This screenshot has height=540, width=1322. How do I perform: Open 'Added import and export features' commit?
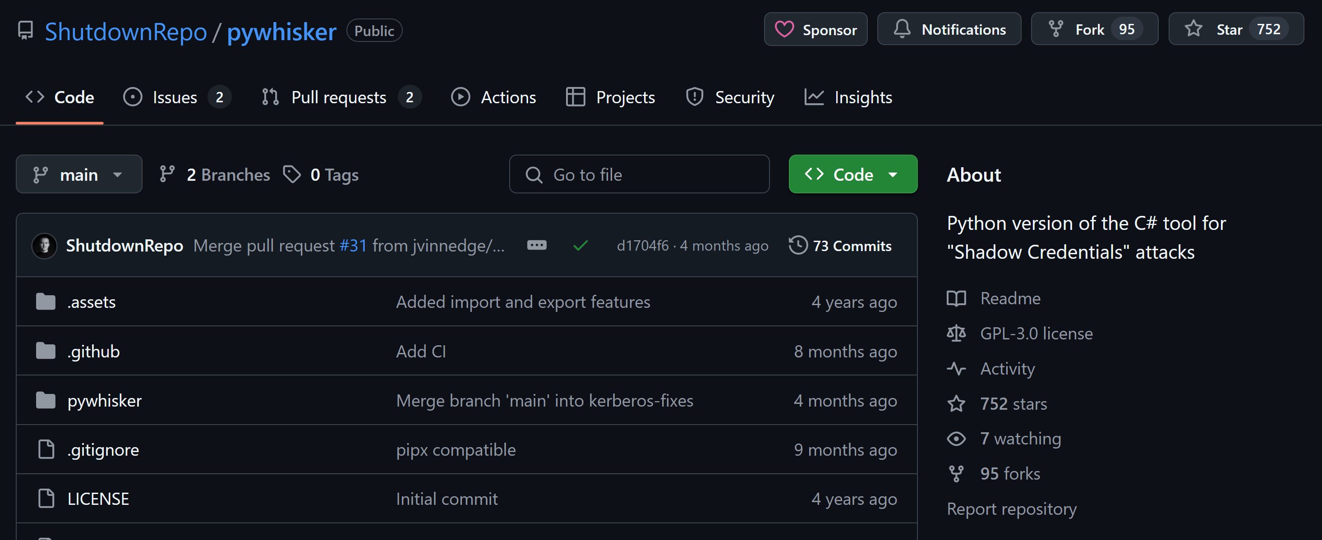click(x=523, y=302)
